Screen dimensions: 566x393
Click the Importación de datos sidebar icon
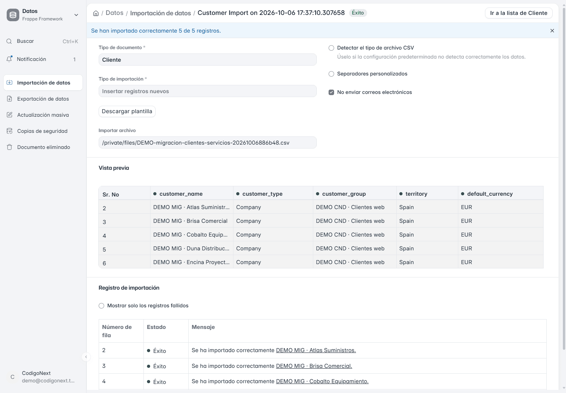coord(9,83)
